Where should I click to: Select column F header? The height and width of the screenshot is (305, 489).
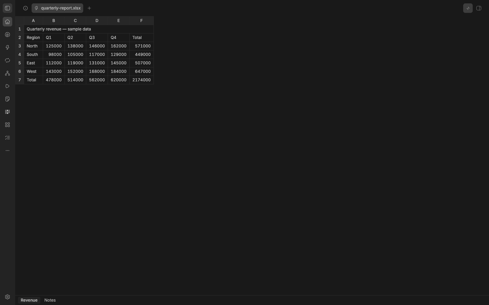[x=142, y=21]
